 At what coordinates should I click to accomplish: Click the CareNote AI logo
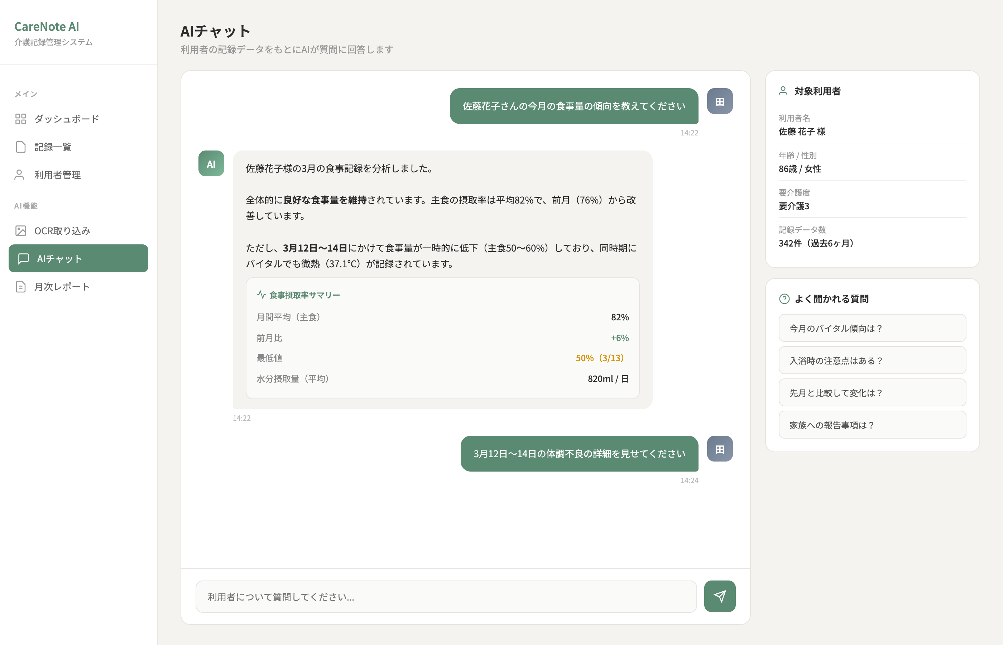(x=47, y=27)
